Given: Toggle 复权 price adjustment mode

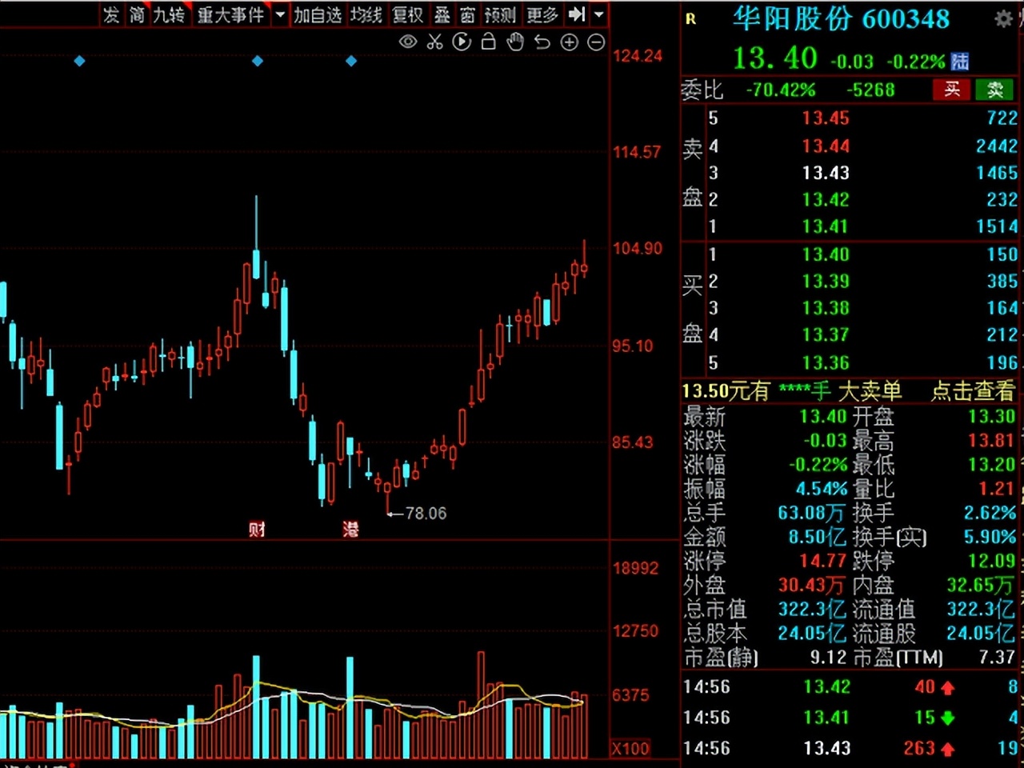Looking at the screenshot, I should click(x=408, y=14).
